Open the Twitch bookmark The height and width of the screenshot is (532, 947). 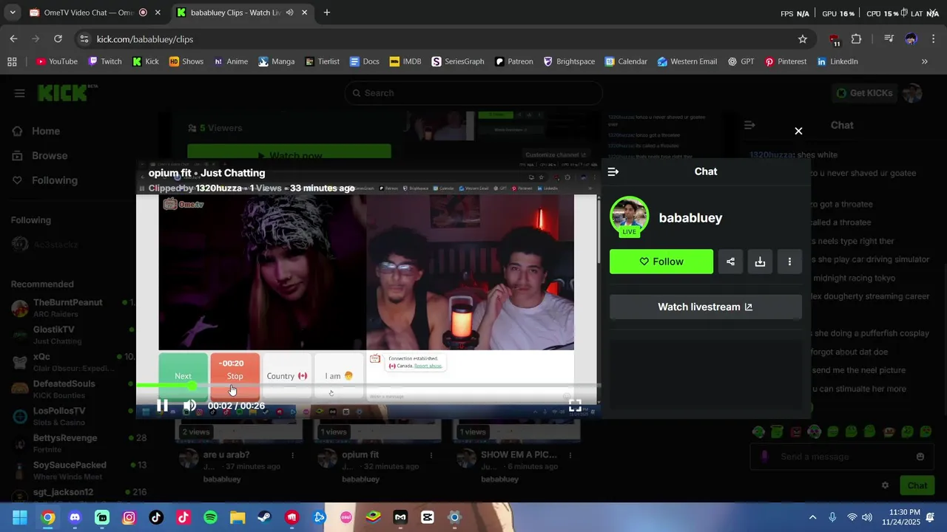point(105,62)
